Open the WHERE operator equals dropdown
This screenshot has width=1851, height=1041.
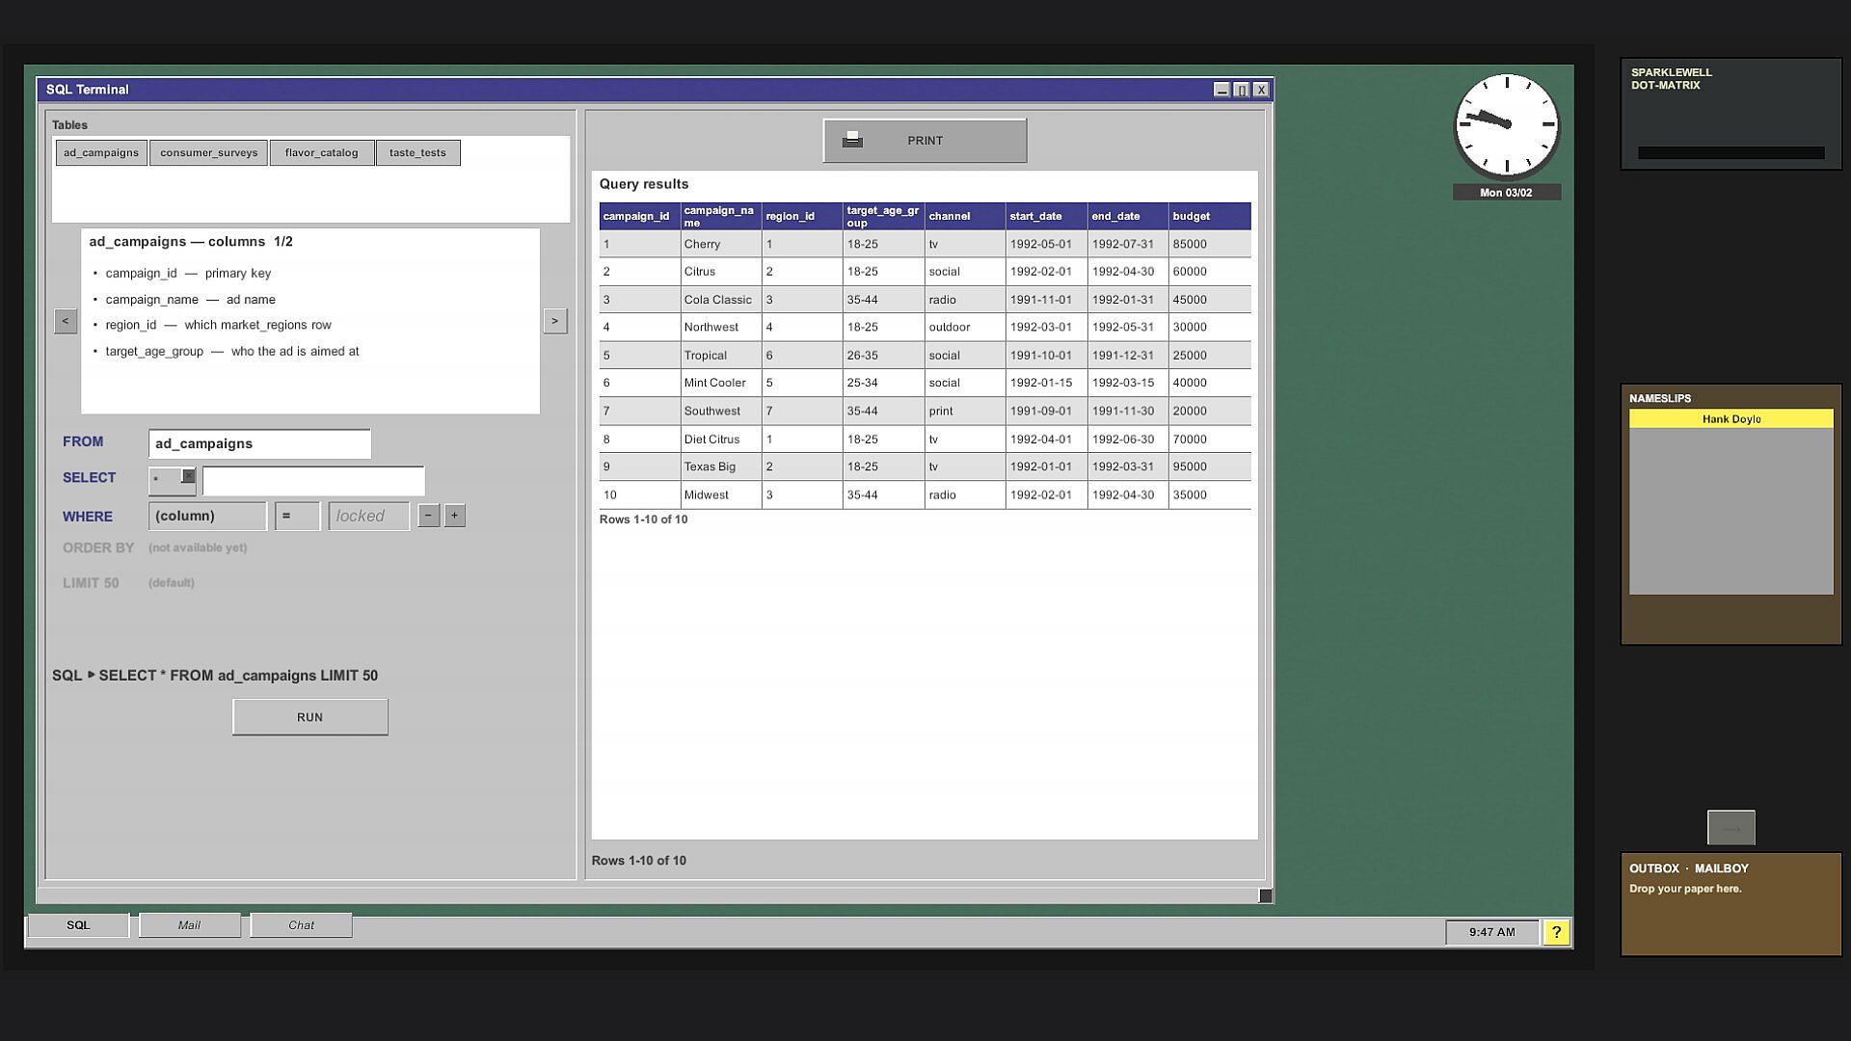(297, 516)
